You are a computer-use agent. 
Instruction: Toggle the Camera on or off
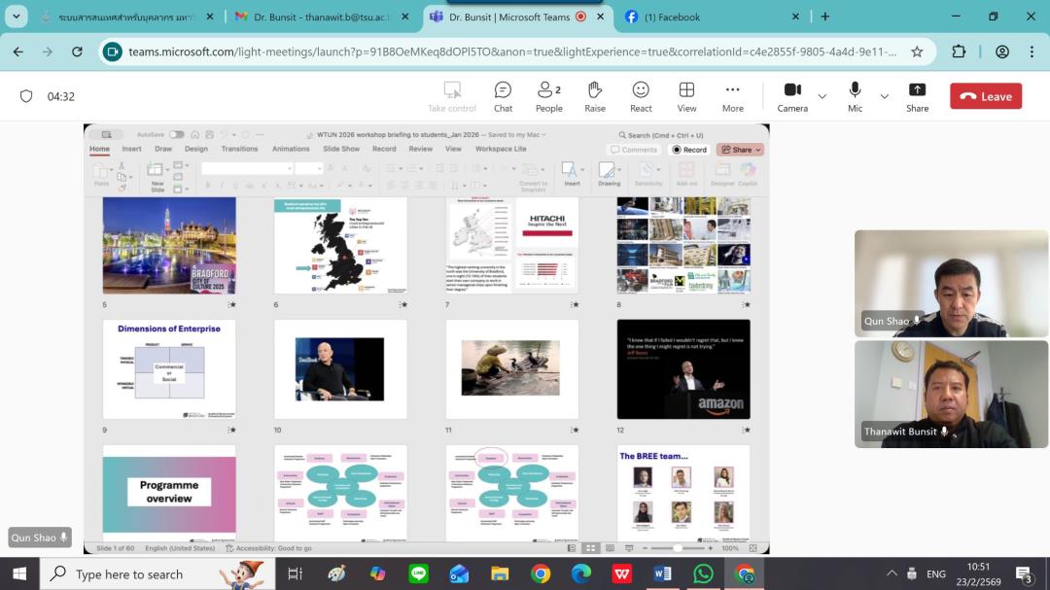point(792,96)
